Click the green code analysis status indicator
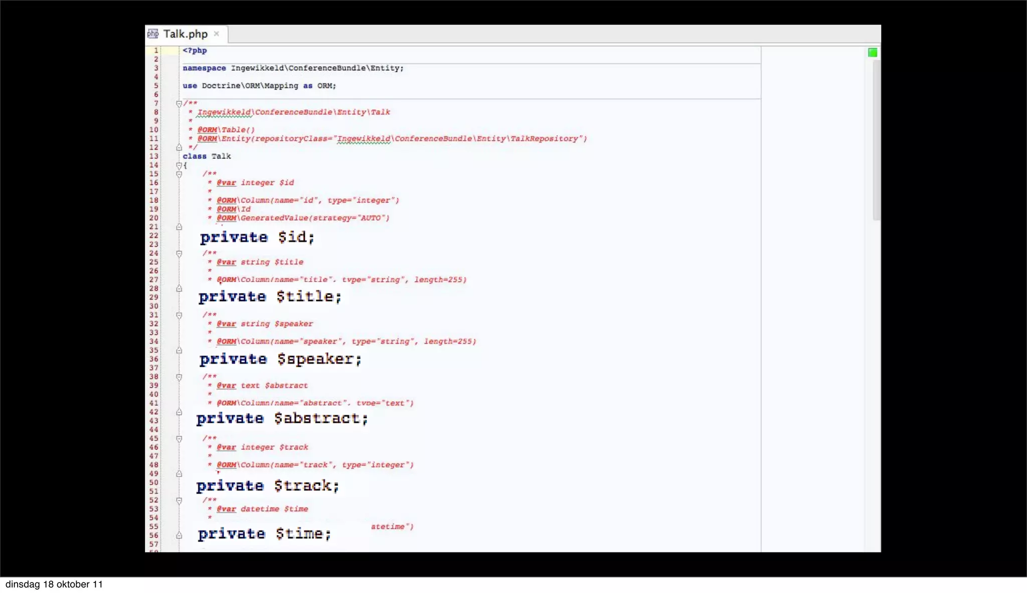This screenshot has width=1027, height=593. click(x=873, y=53)
